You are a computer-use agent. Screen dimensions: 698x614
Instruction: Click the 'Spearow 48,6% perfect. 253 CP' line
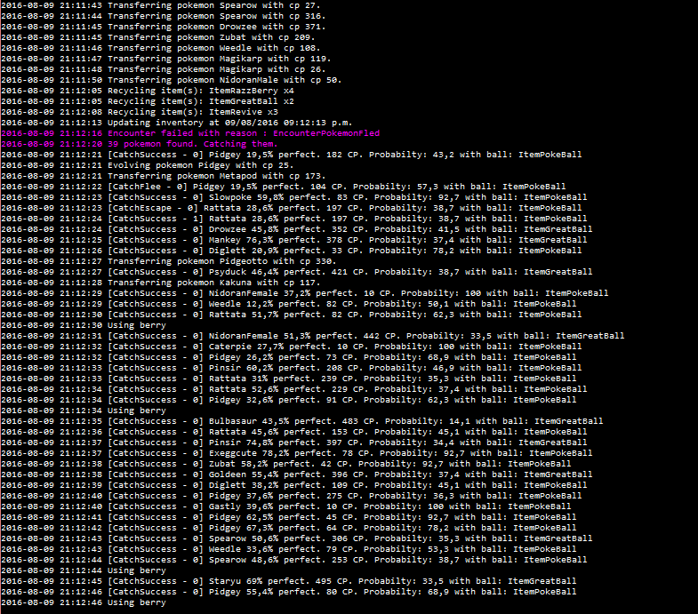(x=293, y=560)
